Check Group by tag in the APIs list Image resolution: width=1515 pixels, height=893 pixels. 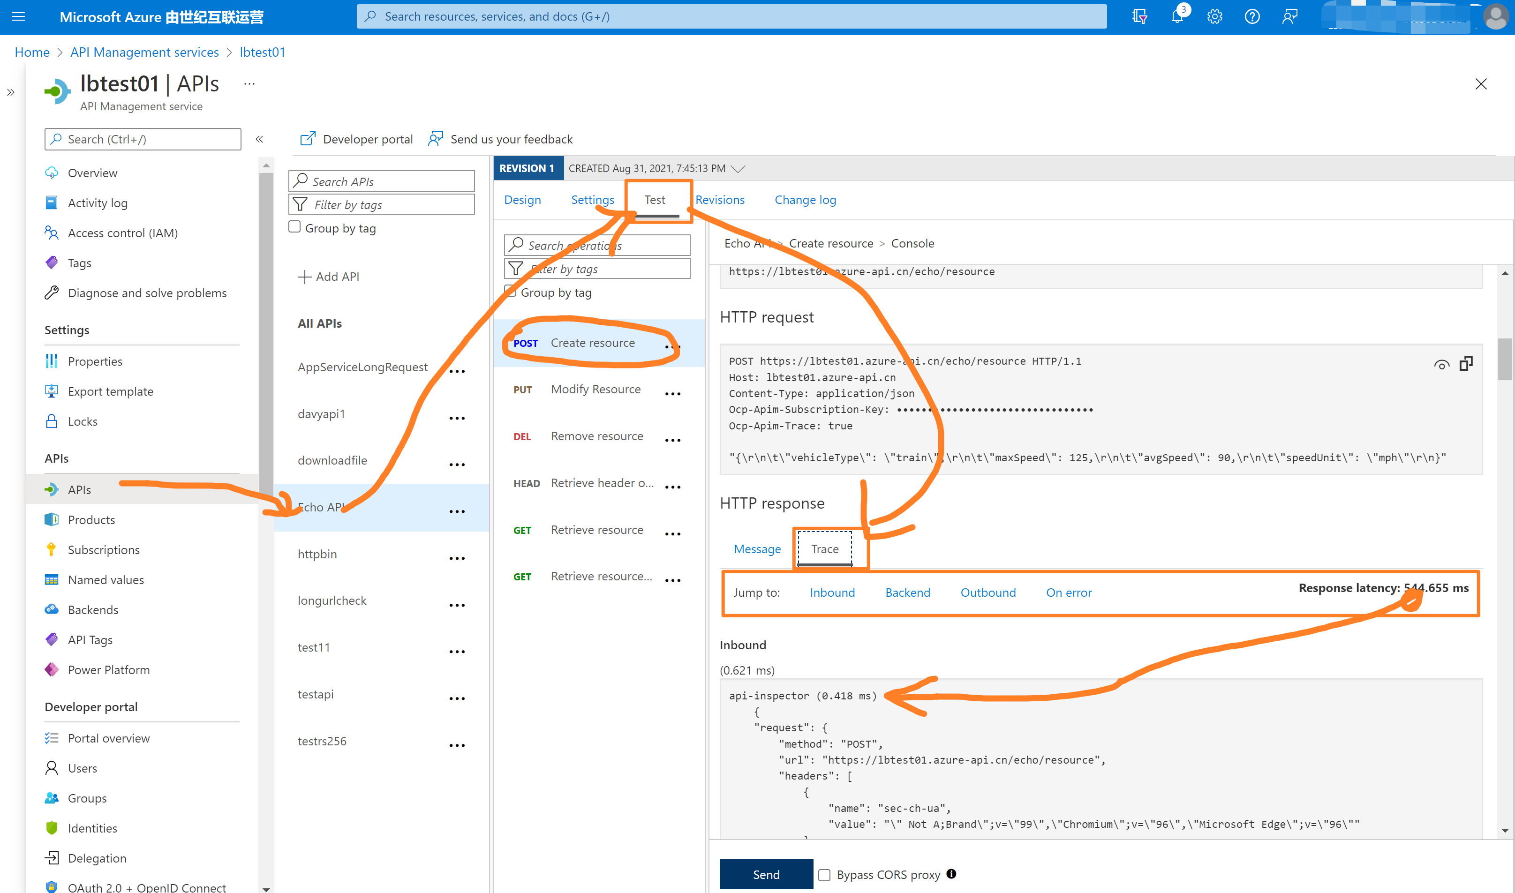click(294, 226)
